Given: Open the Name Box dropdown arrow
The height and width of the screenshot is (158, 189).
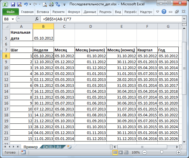Looking at the screenshot, I should click(13, 19).
